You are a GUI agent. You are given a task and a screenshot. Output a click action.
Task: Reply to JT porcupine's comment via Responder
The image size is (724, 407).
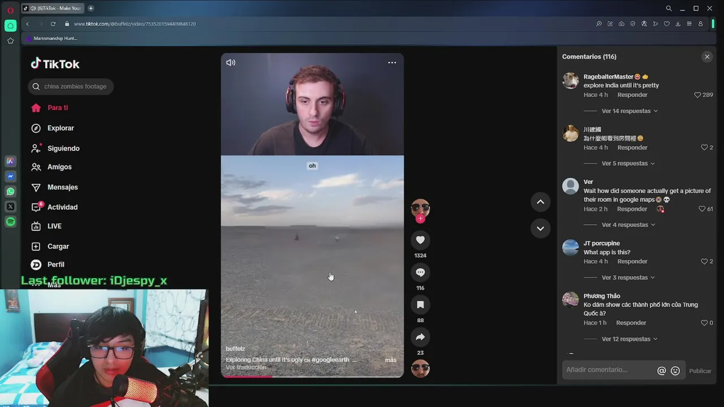632,262
